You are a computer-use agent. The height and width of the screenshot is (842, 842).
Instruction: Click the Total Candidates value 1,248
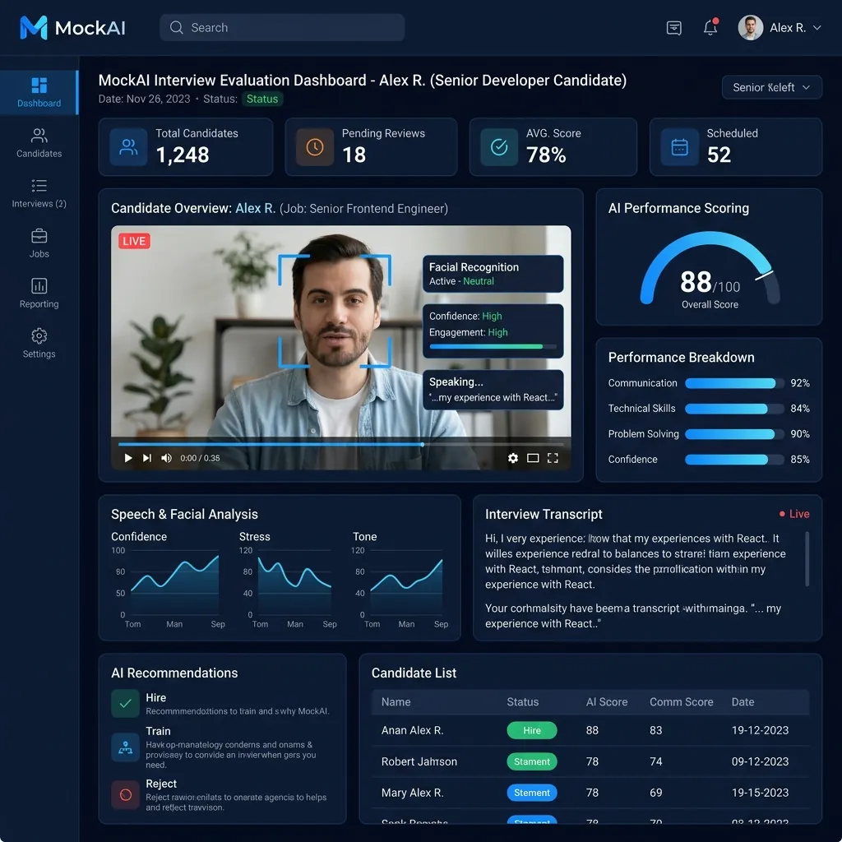tap(183, 155)
